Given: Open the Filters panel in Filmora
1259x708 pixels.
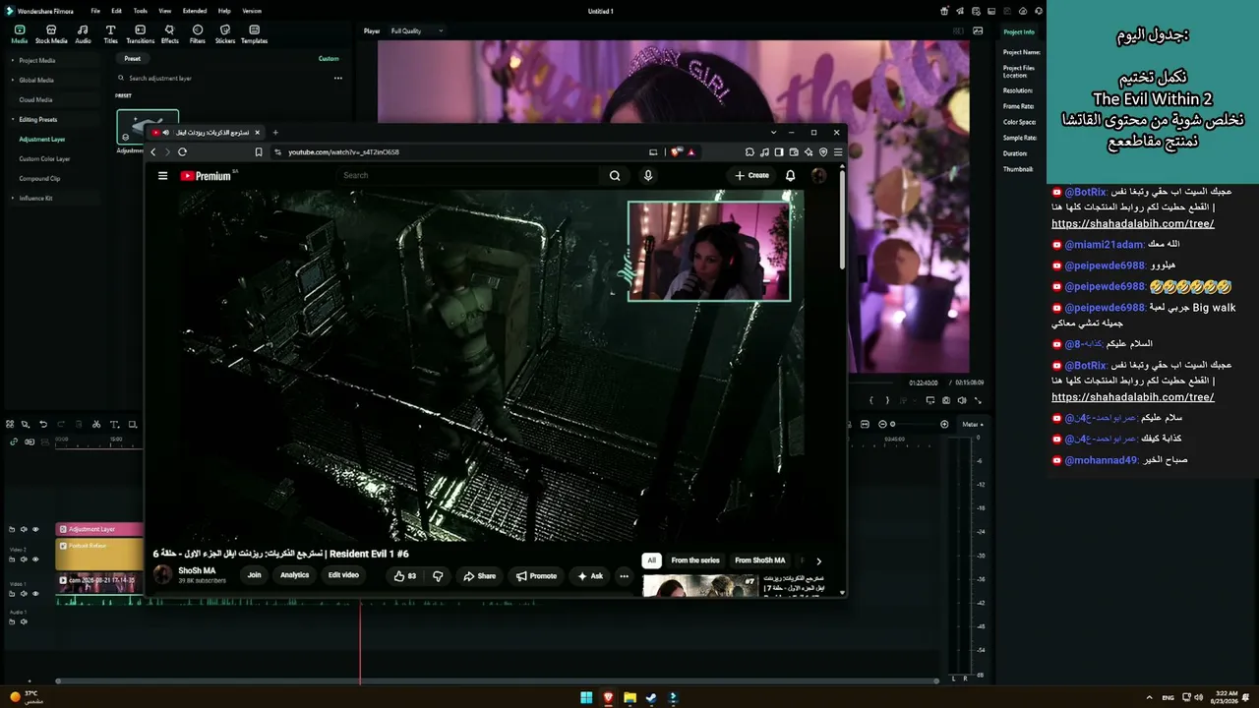Looking at the screenshot, I should 198,34.
